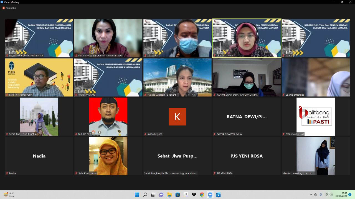Click muted mic icon beside Fajri Nursyamsi-PSHK
Screen dimensions: 355x199
pos(7,95)
